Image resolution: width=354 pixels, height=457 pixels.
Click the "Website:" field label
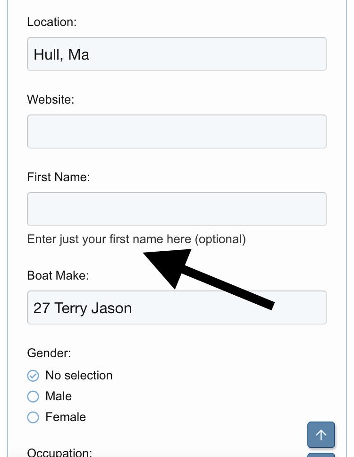coord(51,100)
